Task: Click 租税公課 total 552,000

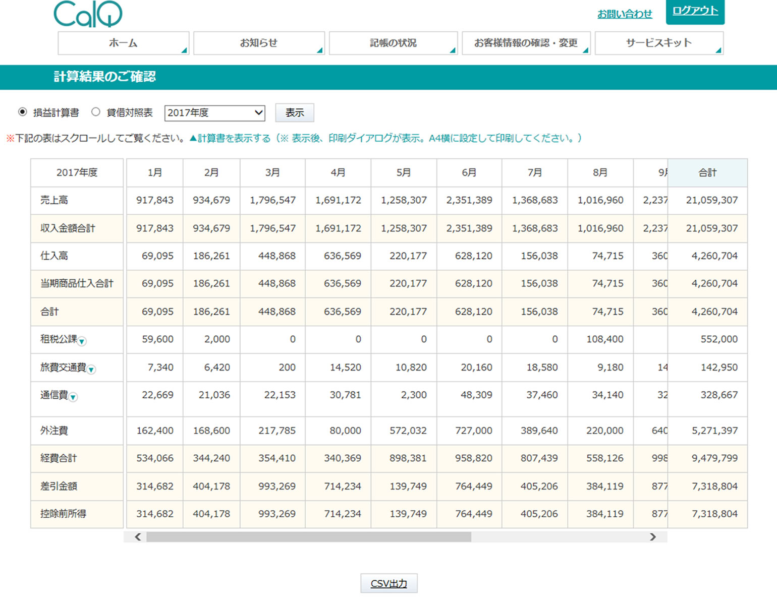Action: pyautogui.click(x=719, y=339)
